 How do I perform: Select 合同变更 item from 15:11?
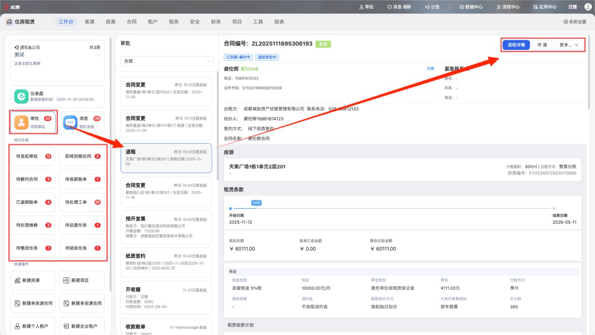pyautogui.click(x=166, y=124)
